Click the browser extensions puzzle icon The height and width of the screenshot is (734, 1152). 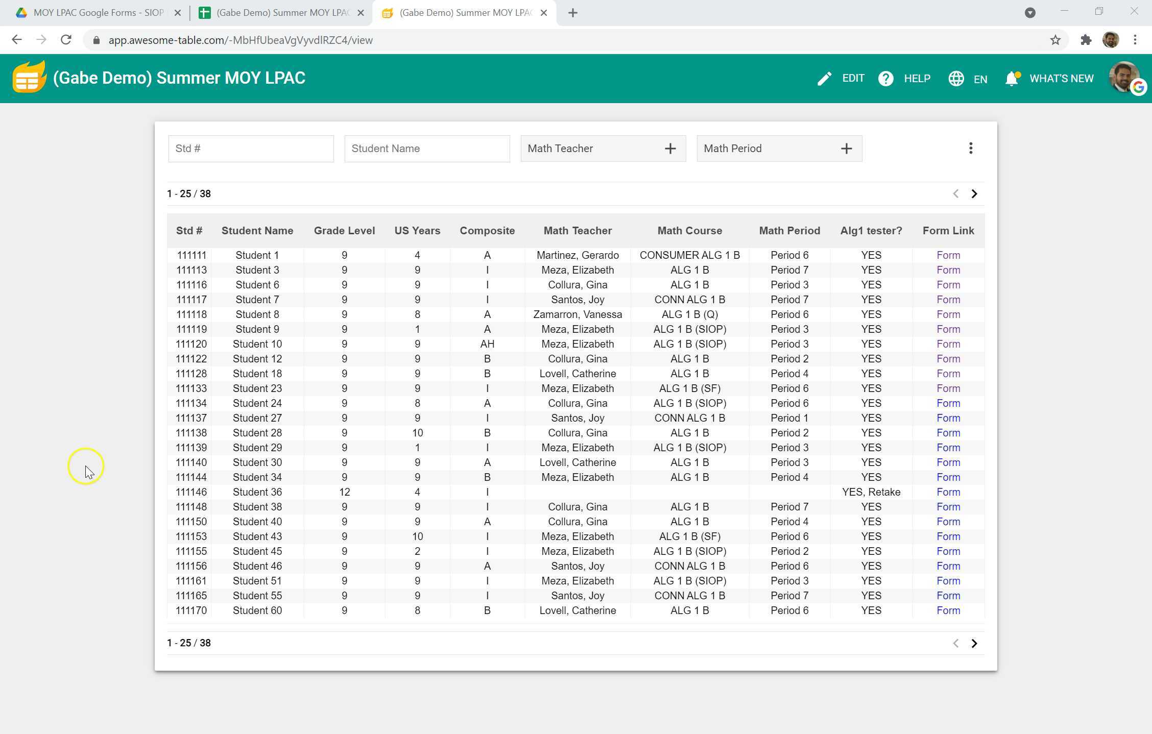tap(1086, 39)
